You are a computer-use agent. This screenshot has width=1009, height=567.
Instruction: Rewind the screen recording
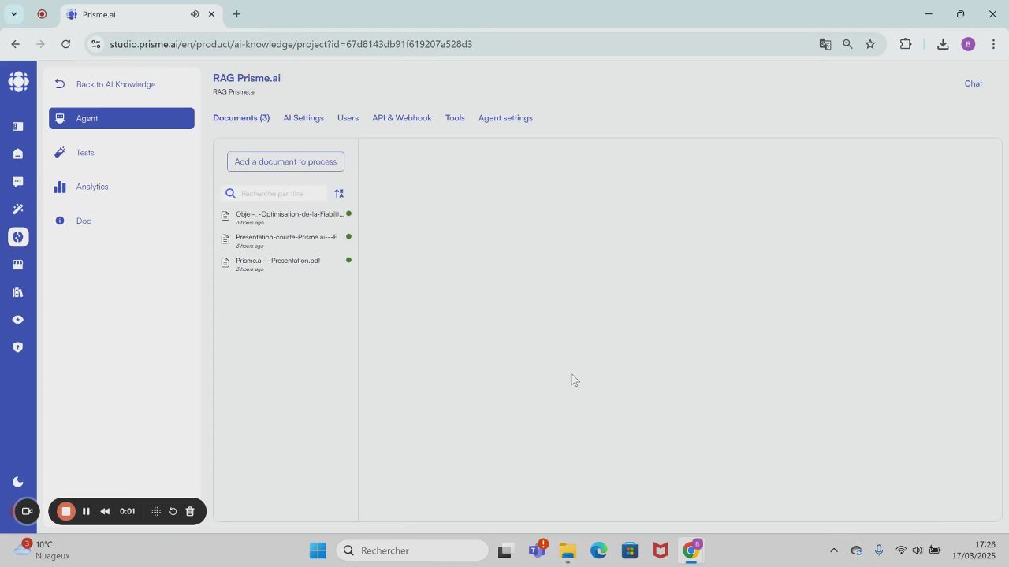point(105,511)
